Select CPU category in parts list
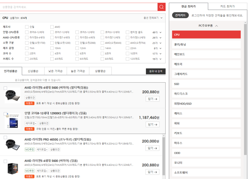The width and height of the screenshot is (248, 179). click(206, 34)
